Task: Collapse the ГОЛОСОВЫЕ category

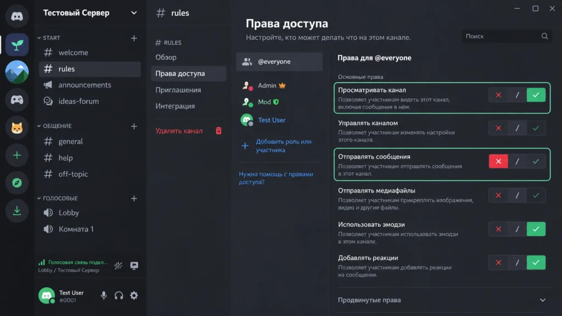Action: (39, 198)
